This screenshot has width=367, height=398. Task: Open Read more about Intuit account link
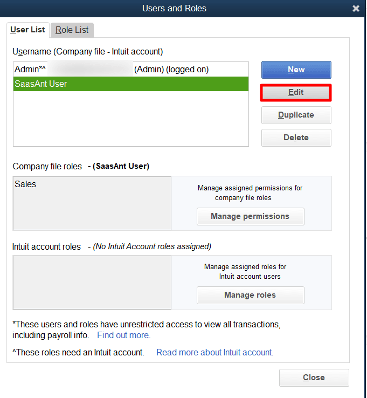coord(215,352)
